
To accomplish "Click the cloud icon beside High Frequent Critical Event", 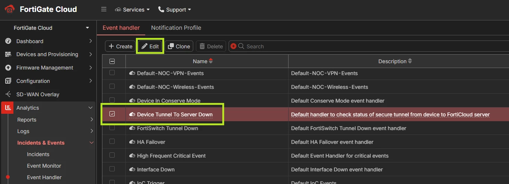I will pyautogui.click(x=132, y=156).
